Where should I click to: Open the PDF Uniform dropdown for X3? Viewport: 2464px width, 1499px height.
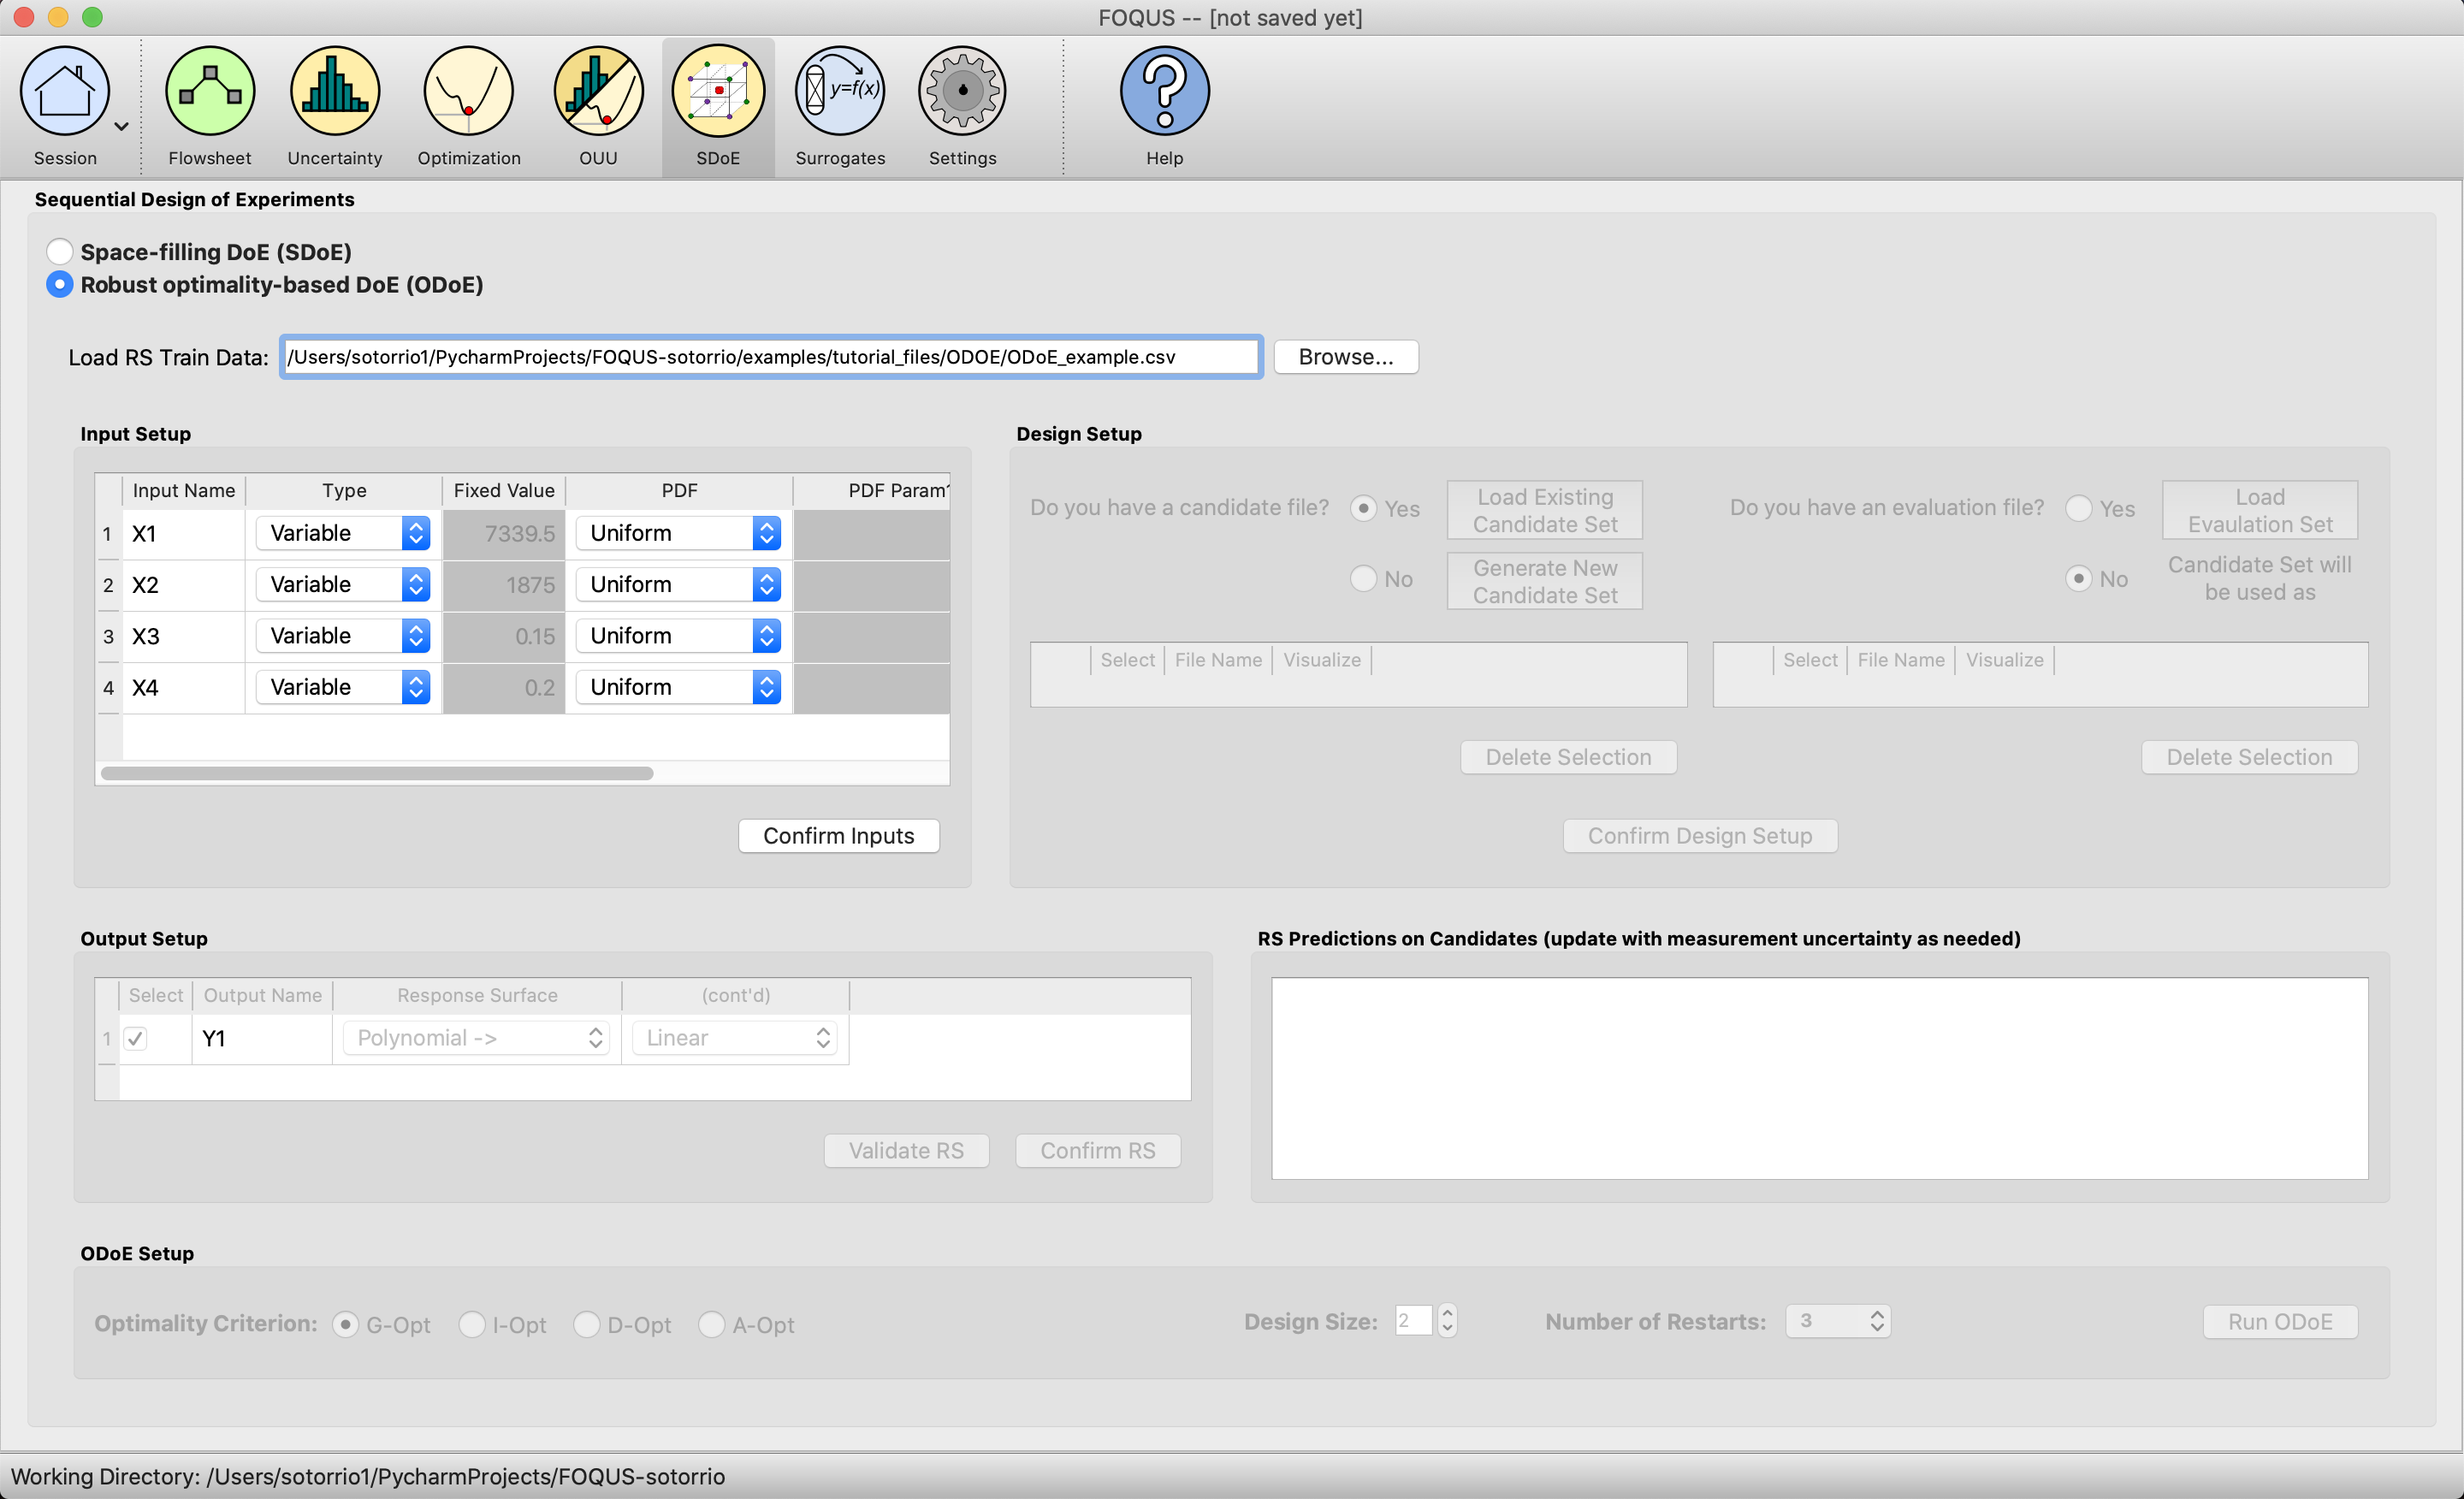(x=678, y=636)
